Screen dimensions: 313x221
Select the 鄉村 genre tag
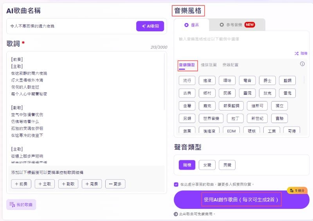tap(207, 93)
